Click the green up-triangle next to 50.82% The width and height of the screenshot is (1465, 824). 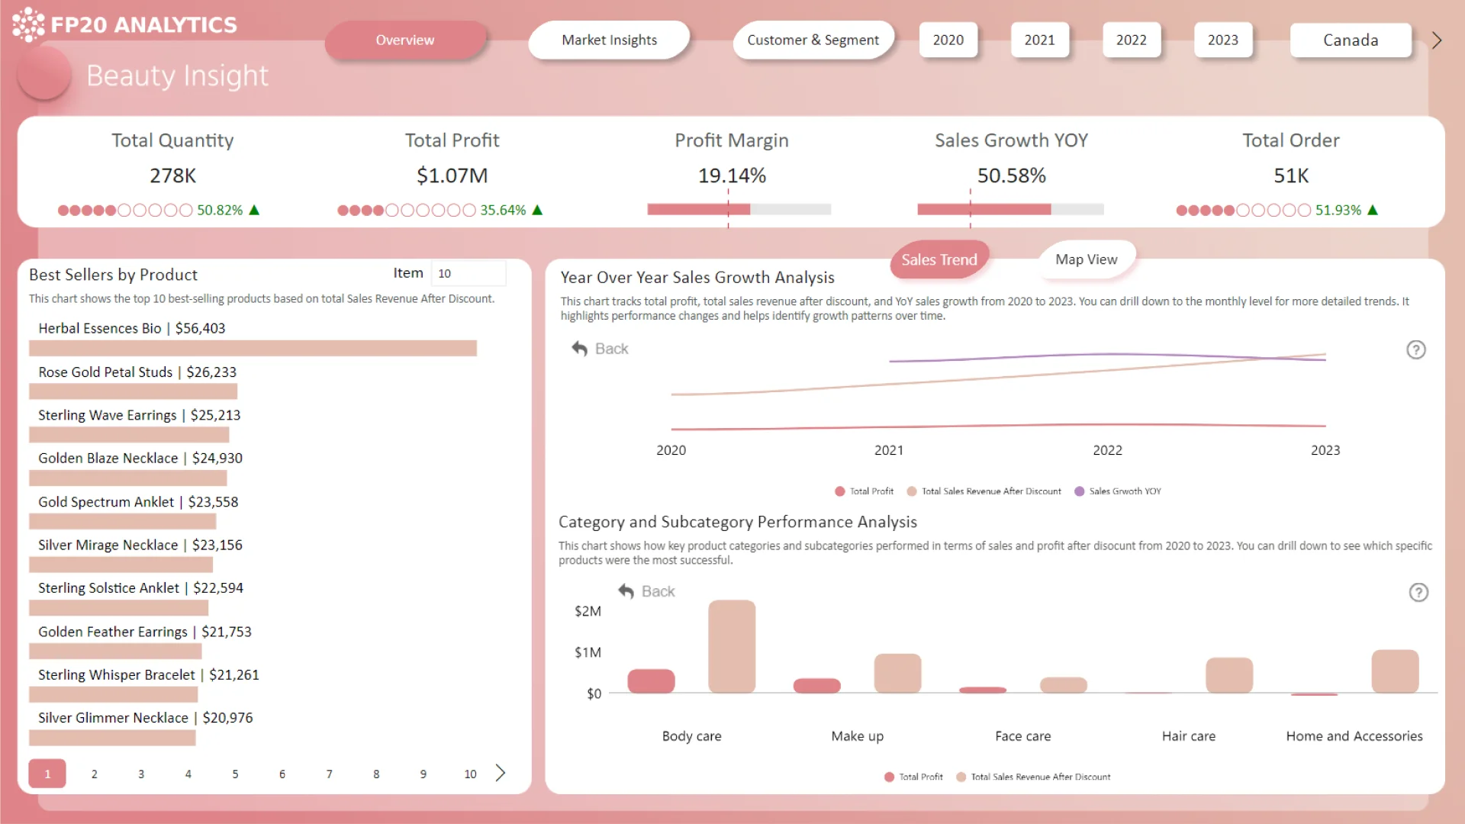click(255, 210)
